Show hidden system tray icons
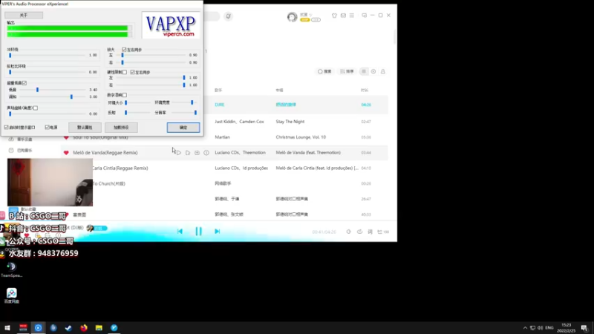The height and width of the screenshot is (334, 594). point(525,328)
